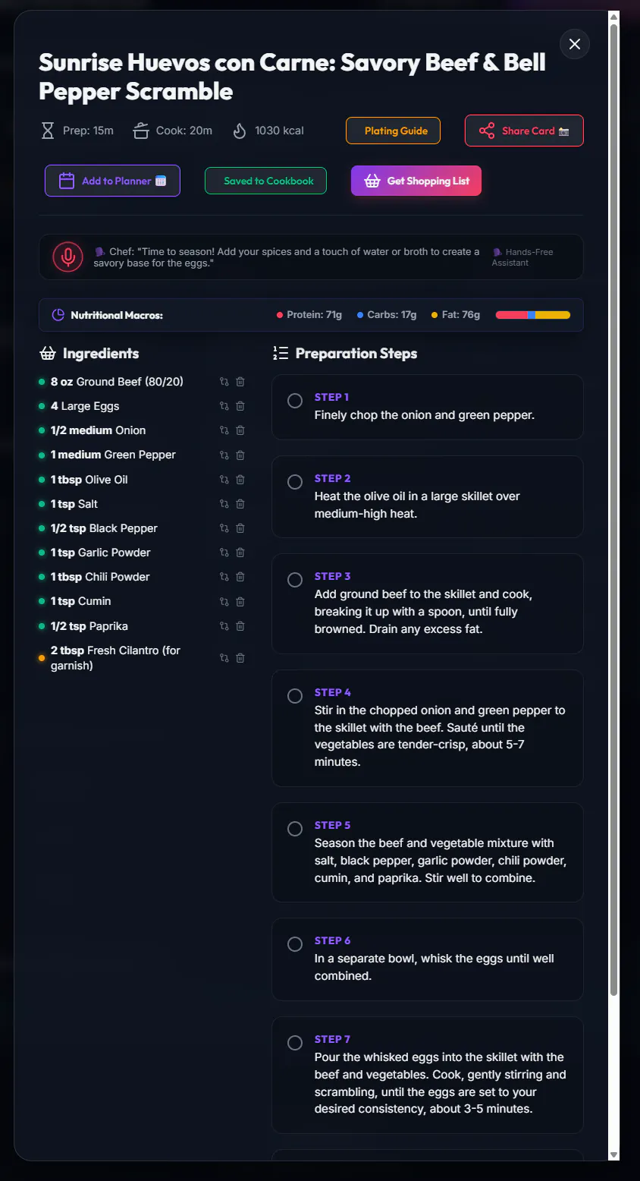Click the 1030 kcal value
Image resolution: width=640 pixels, height=1181 pixels.
point(279,131)
